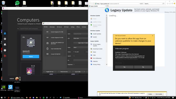This screenshot has height=99, width=176.
Task: Click Yes in the User Account Control dialog
Action: click(x=124, y=67)
